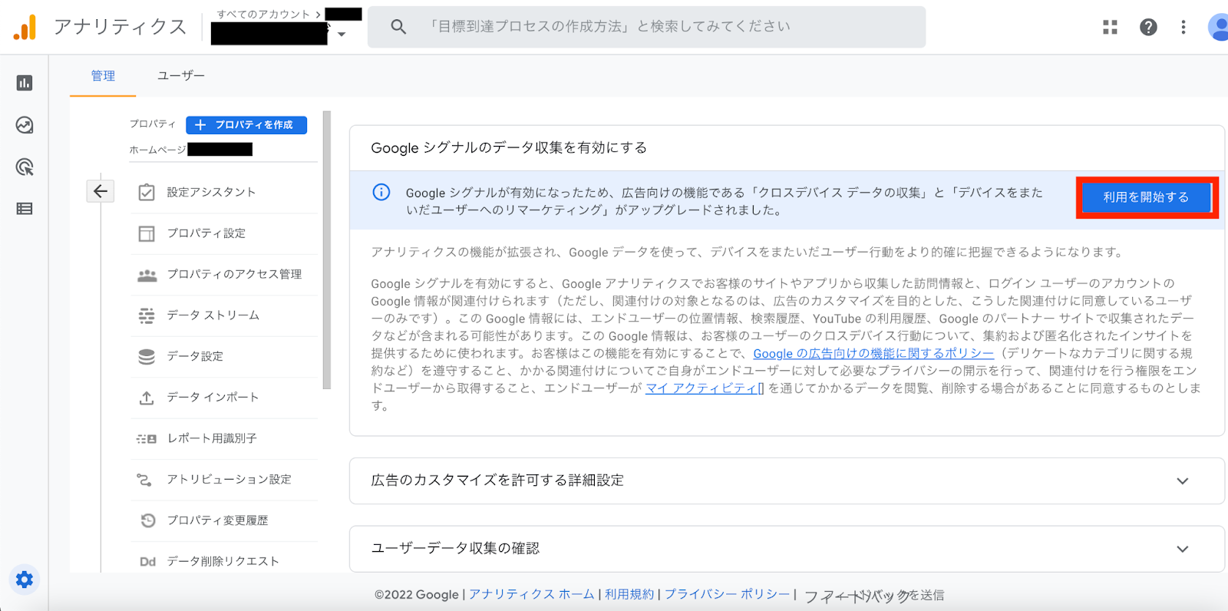This screenshot has width=1228, height=611.
Task: Click the アナリティクス product title
Action: tap(120, 27)
